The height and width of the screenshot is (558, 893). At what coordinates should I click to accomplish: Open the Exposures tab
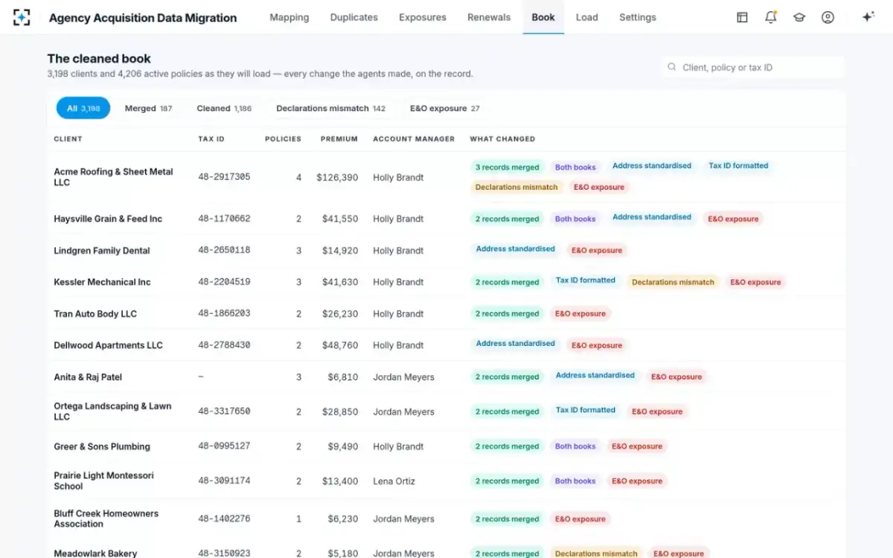click(x=423, y=17)
